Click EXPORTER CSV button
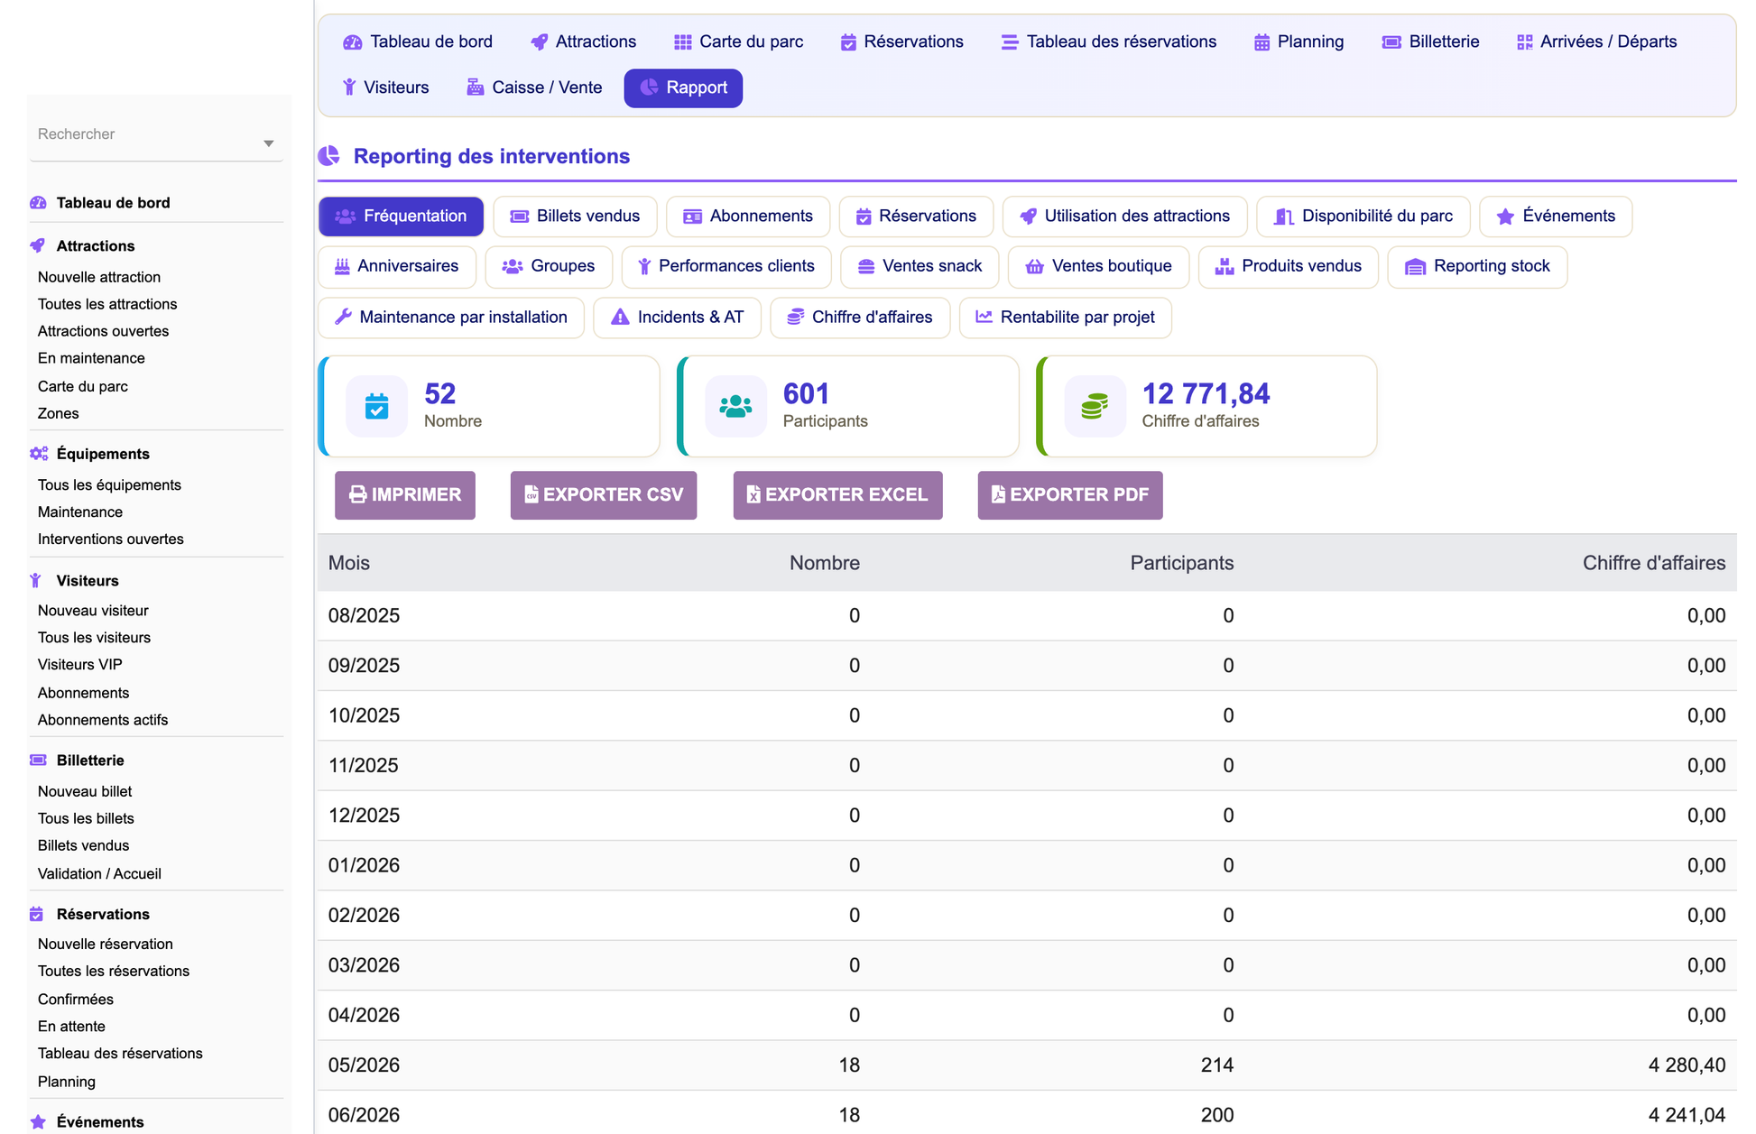1756x1134 pixels. coord(604,495)
